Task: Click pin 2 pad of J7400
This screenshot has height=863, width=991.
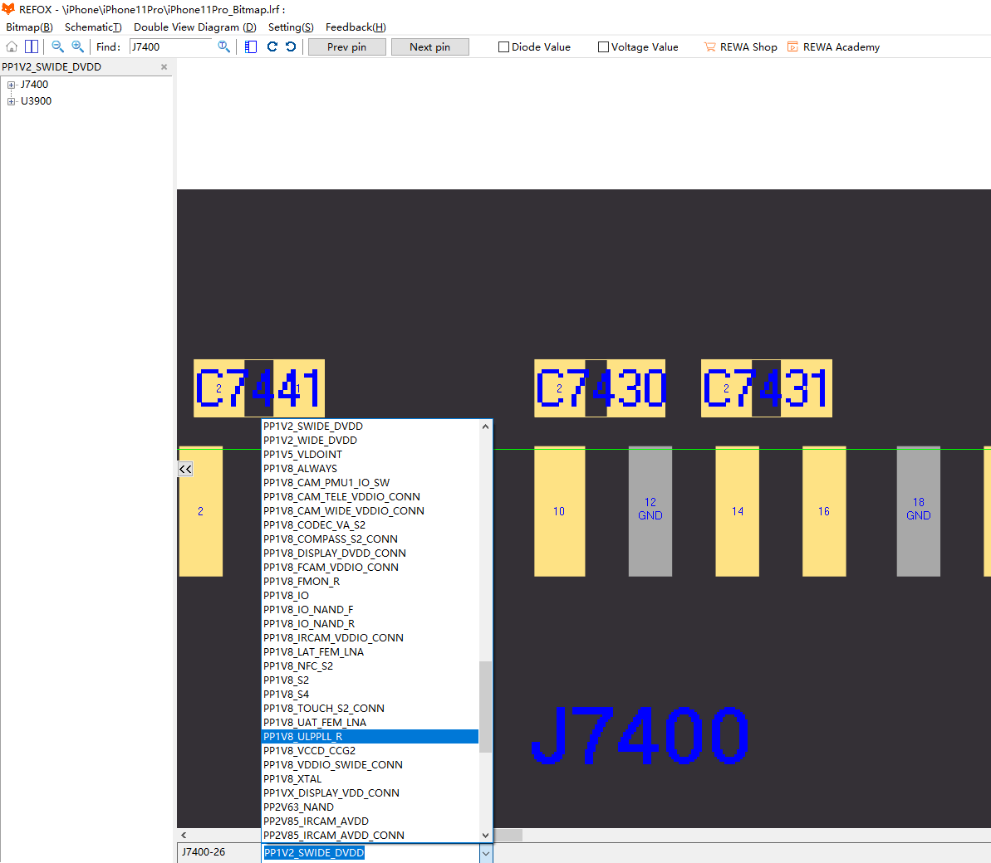Action: click(200, 511)
